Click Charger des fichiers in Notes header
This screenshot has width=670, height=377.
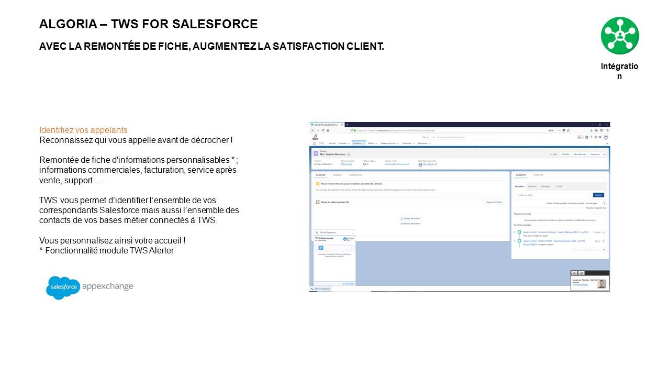click(x=494, y=202)
